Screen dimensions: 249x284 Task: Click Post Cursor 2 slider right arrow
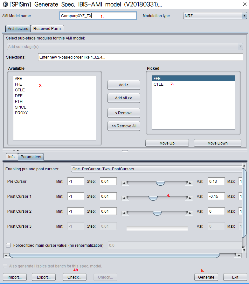(x=190, y=213)
